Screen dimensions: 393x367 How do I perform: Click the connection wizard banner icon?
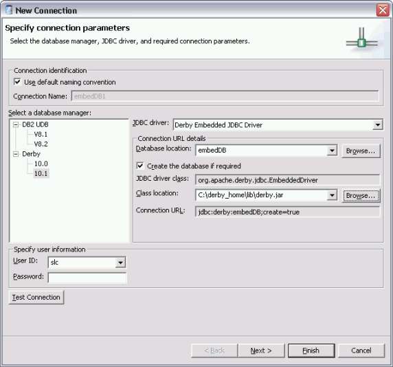tap(361, 40)
